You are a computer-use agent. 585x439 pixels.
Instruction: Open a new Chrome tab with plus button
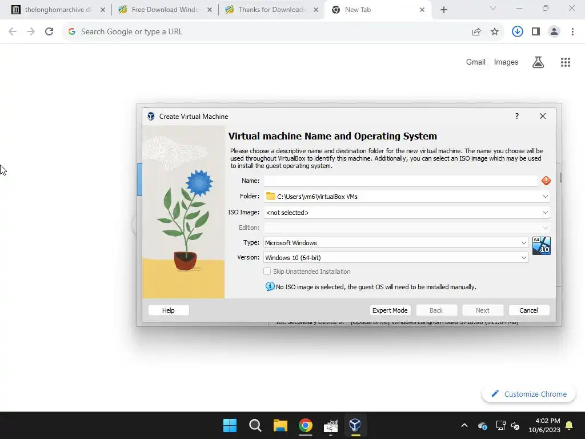[443, 10]
